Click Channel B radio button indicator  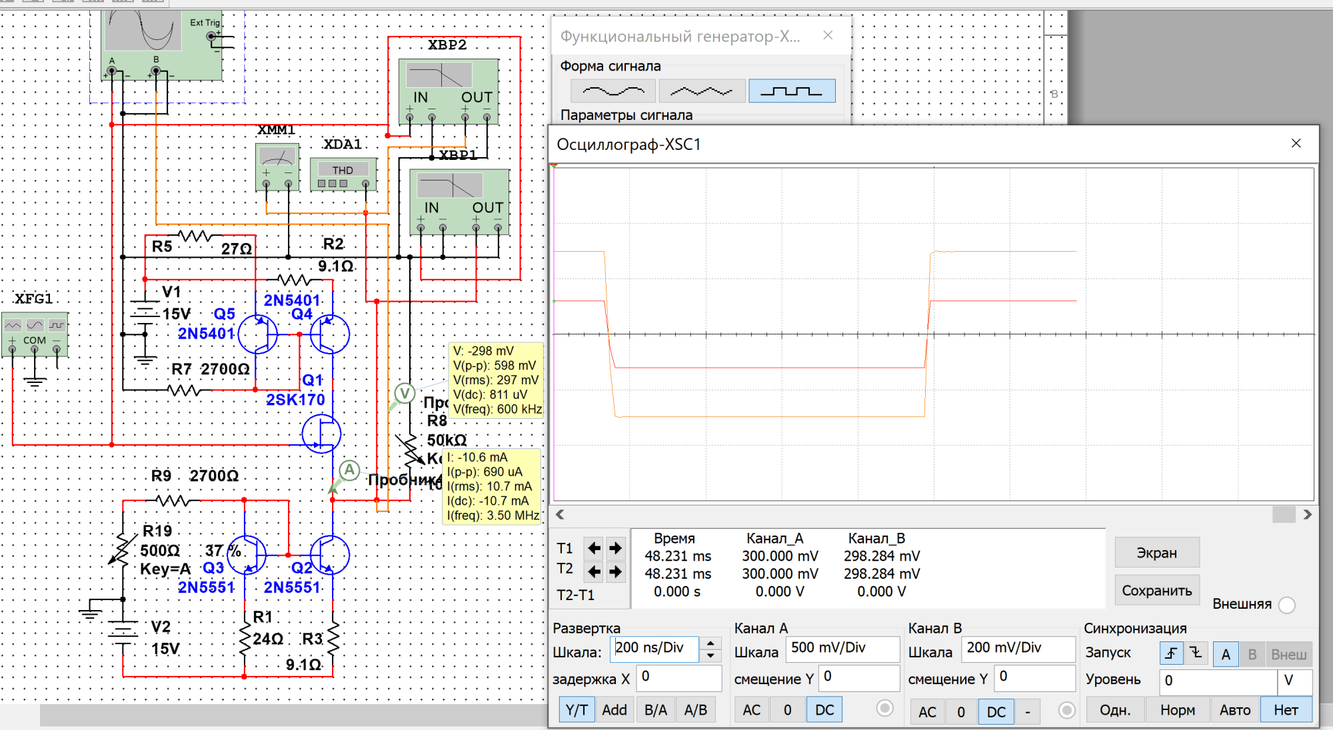(1067, 710)
